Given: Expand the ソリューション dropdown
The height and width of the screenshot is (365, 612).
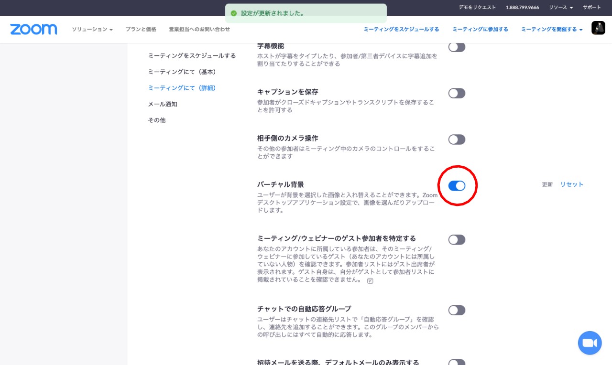Looking at the screenshot, I should pyautogui.click(x=92, y=29).
